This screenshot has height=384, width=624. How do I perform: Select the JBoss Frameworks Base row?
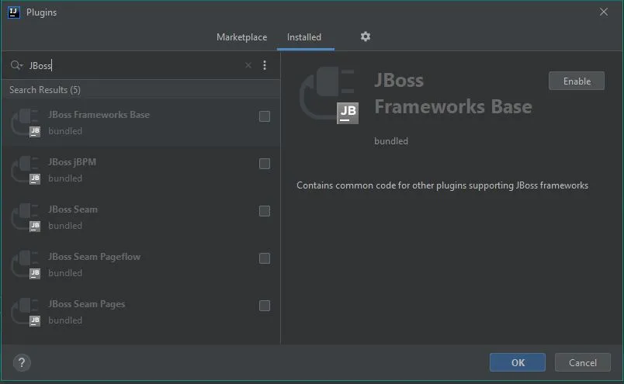(141, 123)
